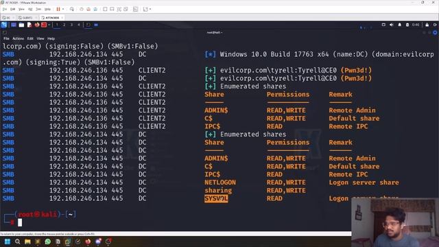Click 'Logon server share' remark for NETLOGON
The image size is (439, 247).
[x=364, y=183]
